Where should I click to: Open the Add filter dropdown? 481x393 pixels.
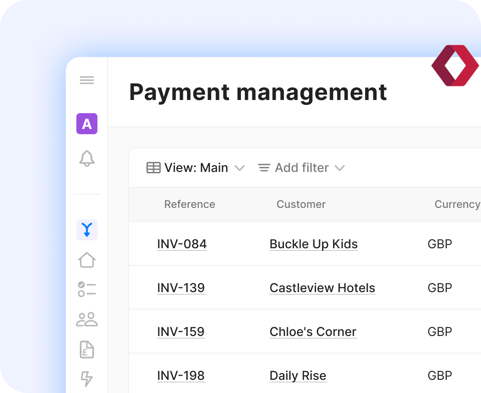pyautogui.click(x=301, y=168)
